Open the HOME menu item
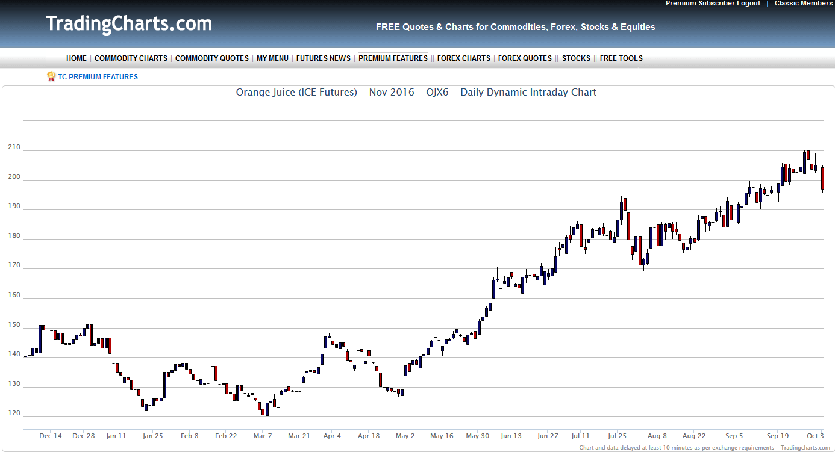The image size is (835, 467). (x=77, y=58)
